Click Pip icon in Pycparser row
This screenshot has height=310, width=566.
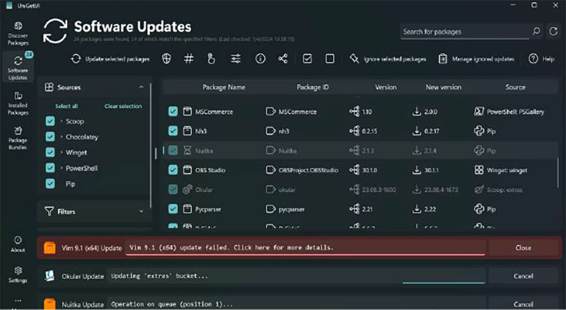[479, 209]
